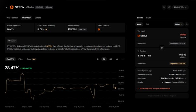
Task: Click Balance: 0 under To Receive
Action: click(x=141, y=63)
